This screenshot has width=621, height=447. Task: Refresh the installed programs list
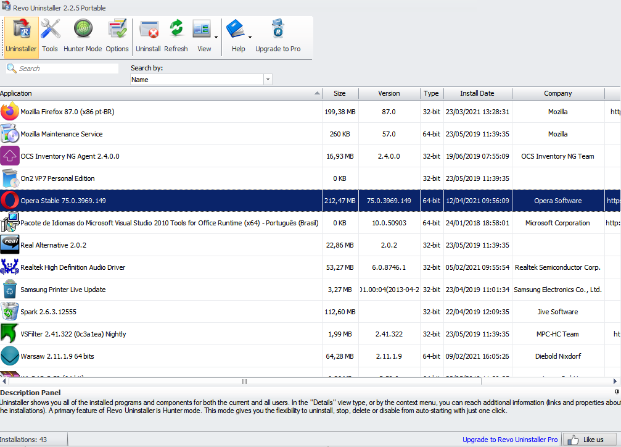coord(176,36)
